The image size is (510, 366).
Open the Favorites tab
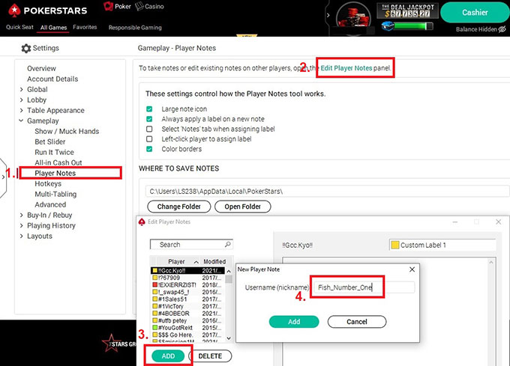click(x=85, y=27)
